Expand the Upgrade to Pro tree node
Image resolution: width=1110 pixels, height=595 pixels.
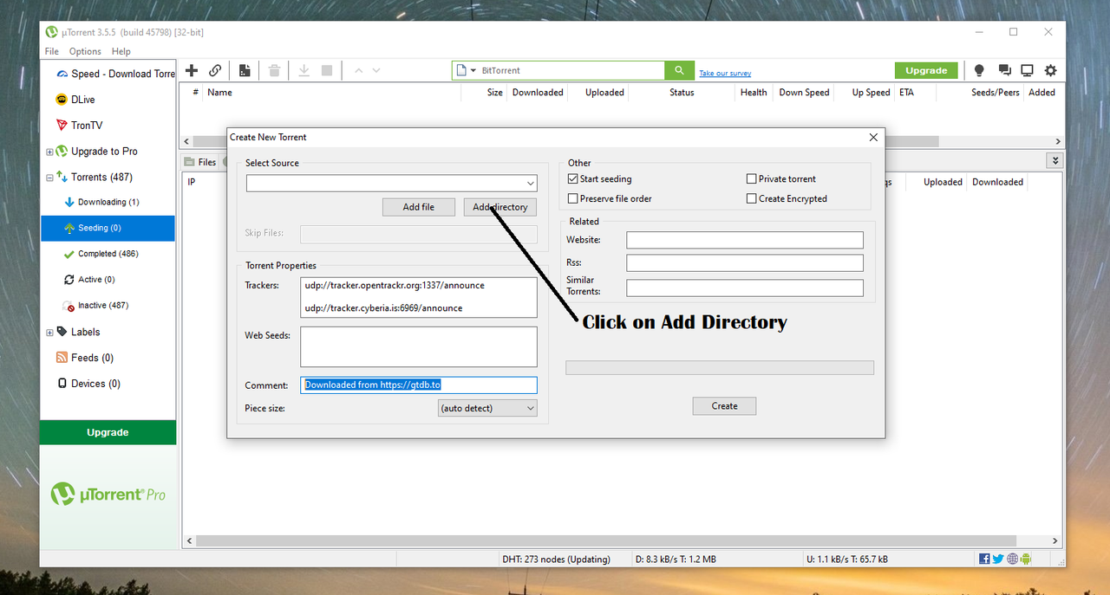coord(49,152)
